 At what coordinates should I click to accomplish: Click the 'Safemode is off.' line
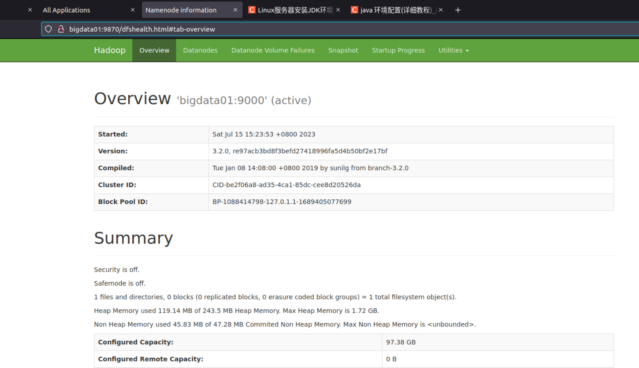[120, 283]
